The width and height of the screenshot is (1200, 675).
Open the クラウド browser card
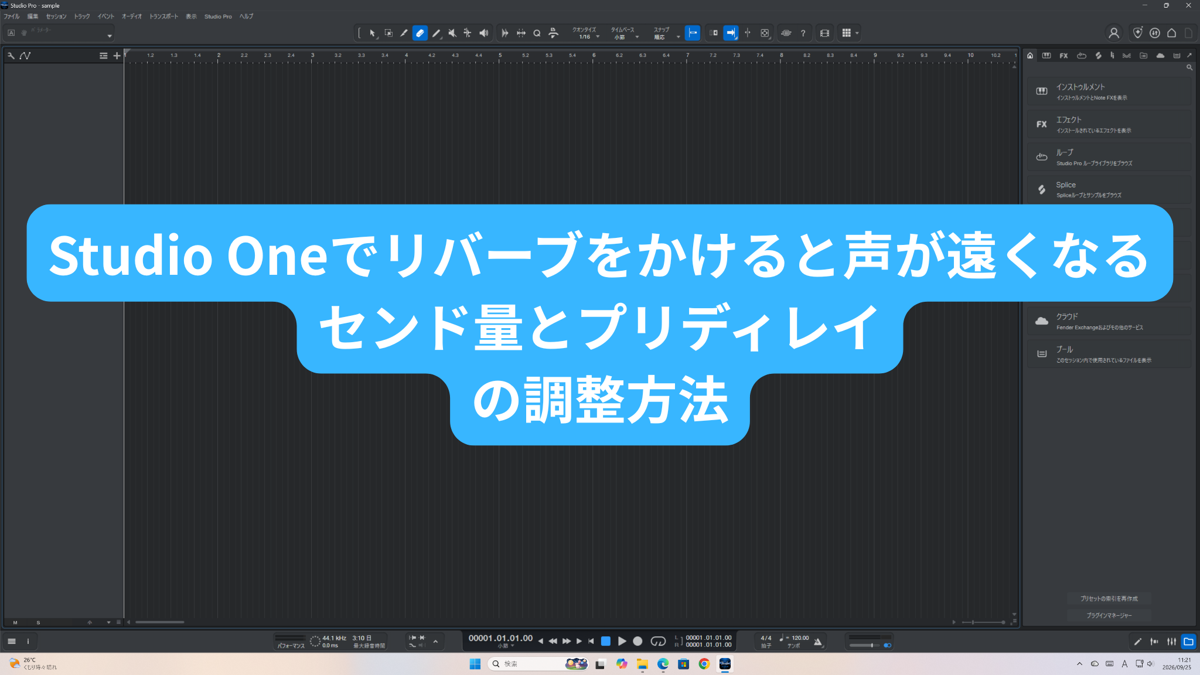click(x=1109, y=321)
